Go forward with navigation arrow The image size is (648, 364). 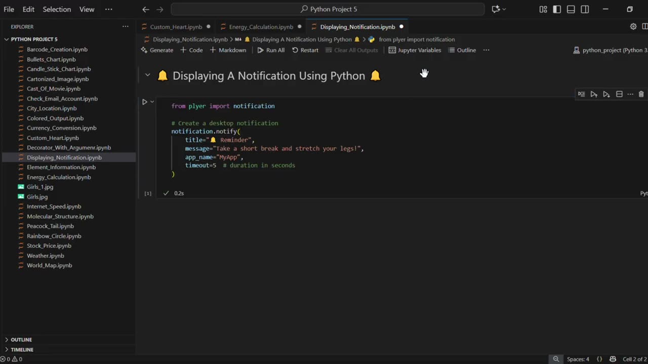point(160,9)
